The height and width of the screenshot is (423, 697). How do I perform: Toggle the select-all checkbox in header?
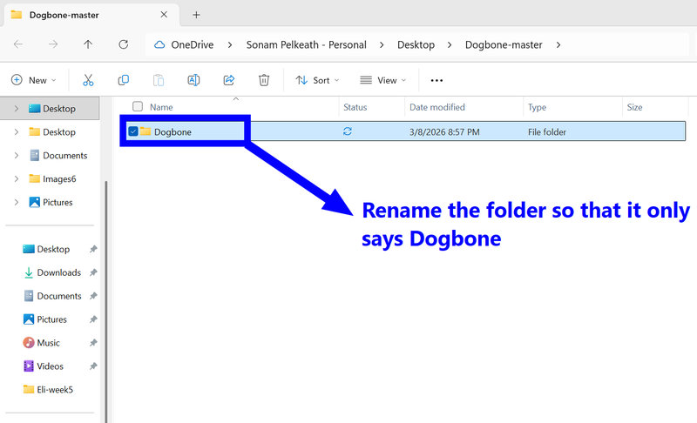pos(138,106)
